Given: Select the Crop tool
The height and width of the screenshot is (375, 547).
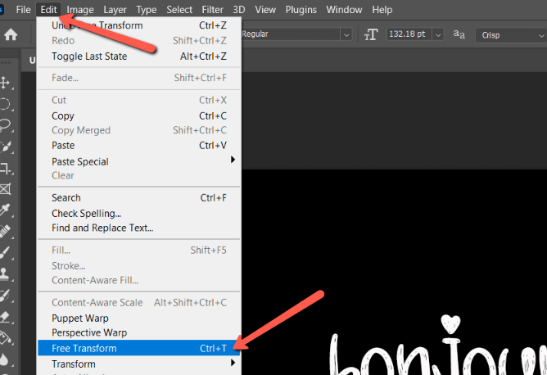Looking at the screenshot, I should (x=5, y=168).
